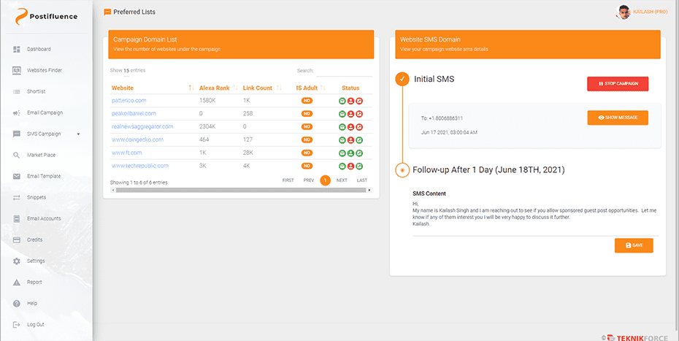Open the Credits card icon
Viewport: 679px width, 341px height.
(x=17, y=240)
